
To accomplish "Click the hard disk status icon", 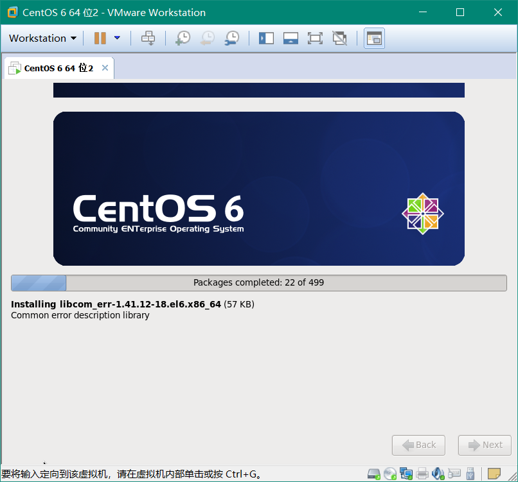I will 374,474.
